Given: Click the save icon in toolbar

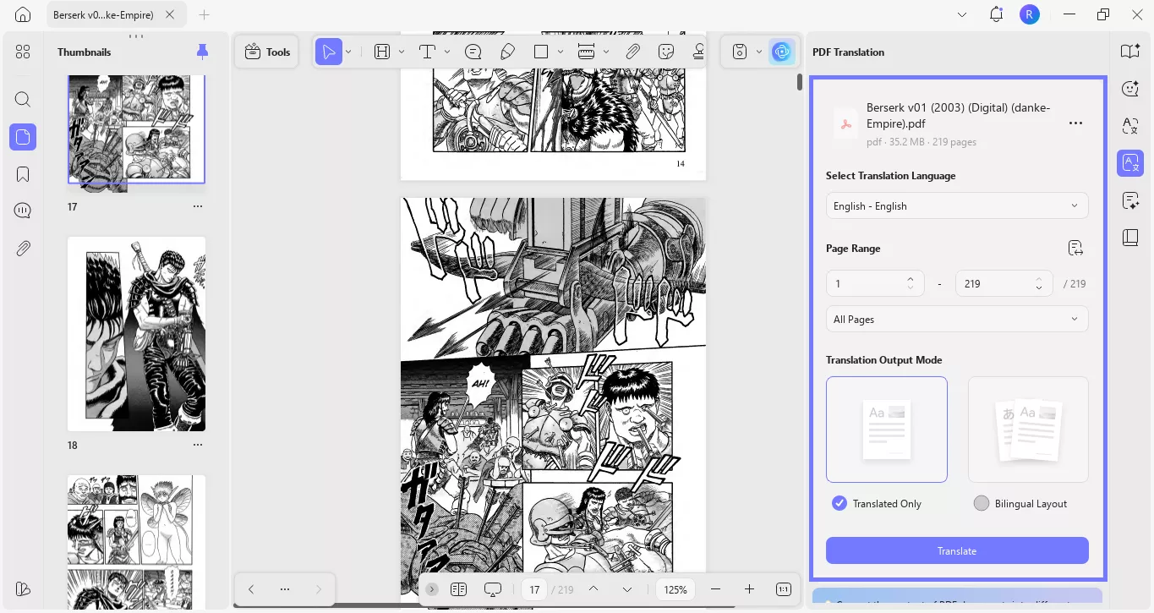Looking at the screenshot, I should point(740,52).
